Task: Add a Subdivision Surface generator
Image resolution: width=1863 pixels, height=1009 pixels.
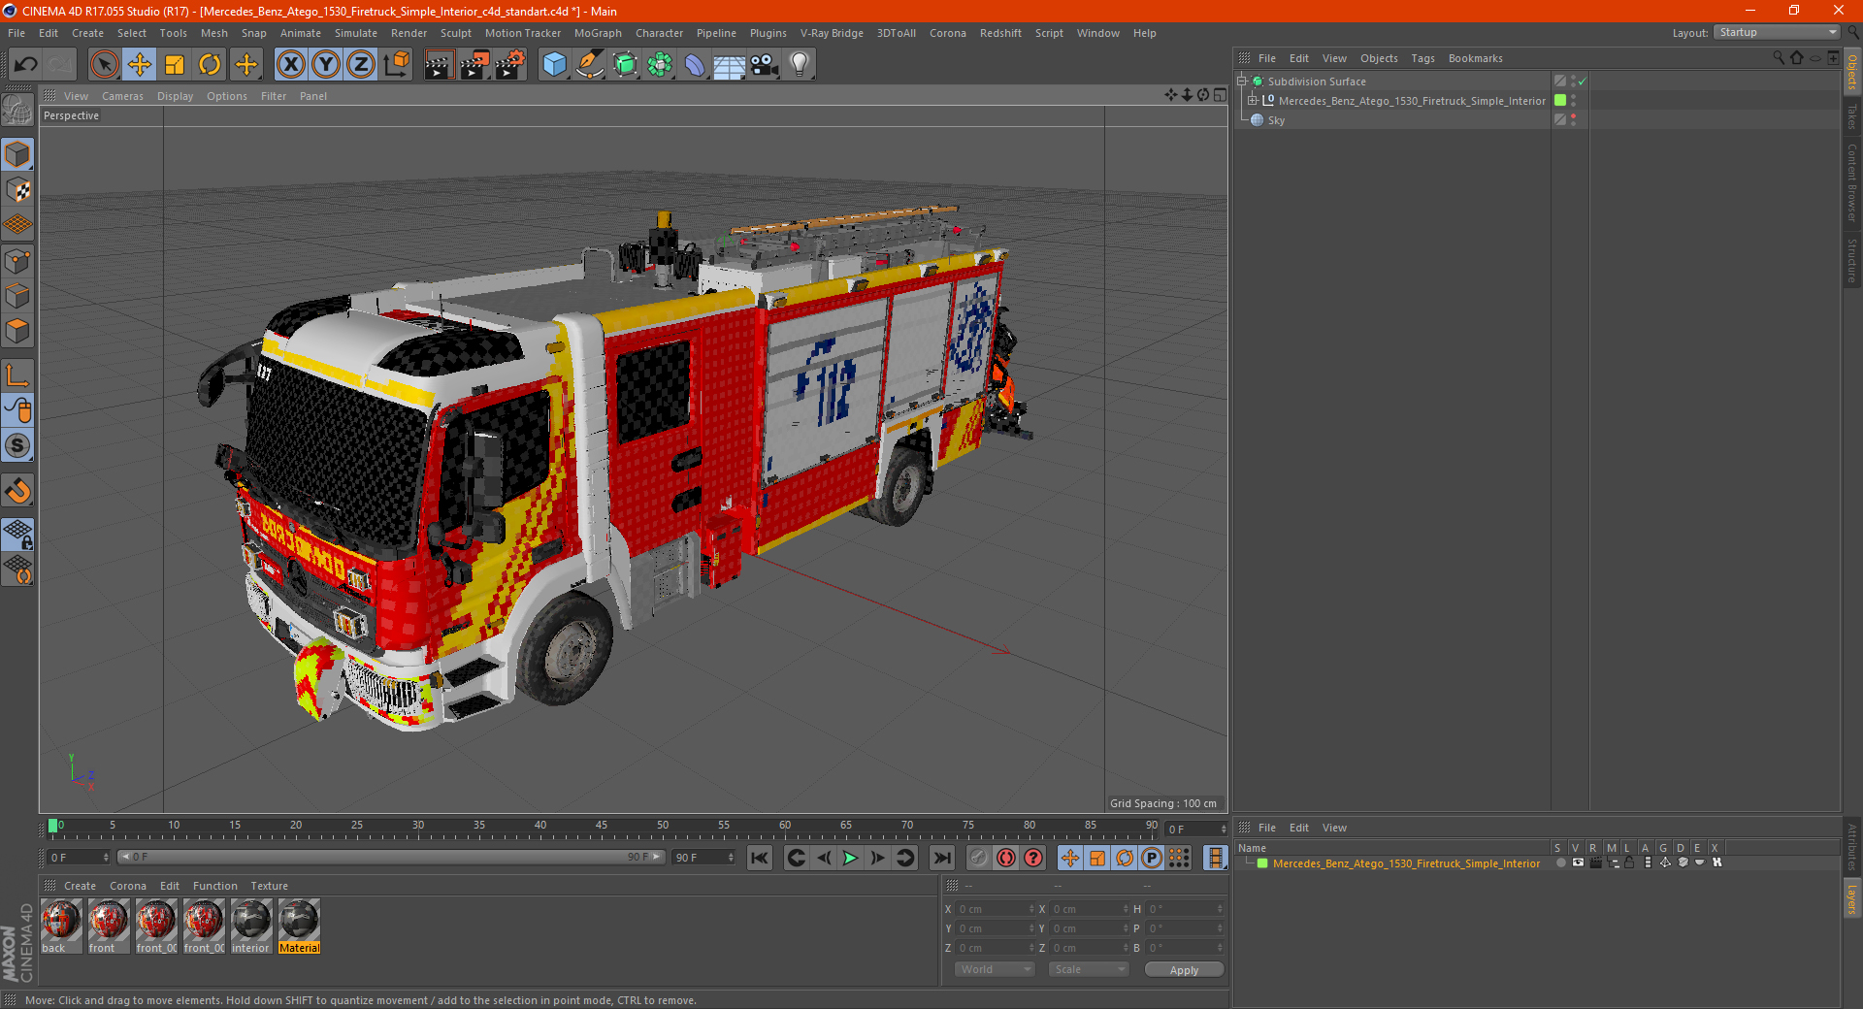Action: (625, 65)
